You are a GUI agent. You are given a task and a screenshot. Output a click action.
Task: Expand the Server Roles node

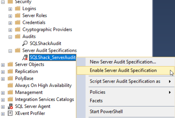coord(10,16)
